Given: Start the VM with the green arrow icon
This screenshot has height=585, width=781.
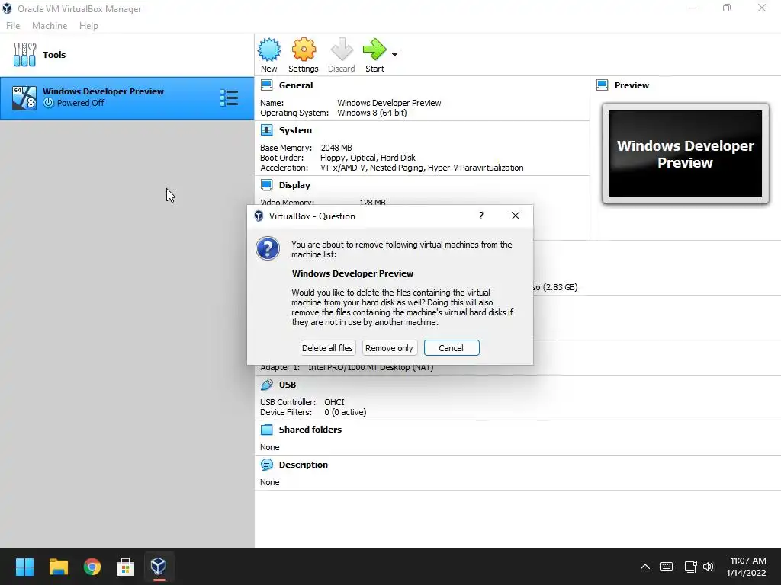Looking at the screenshot, I should coord(374,50).
